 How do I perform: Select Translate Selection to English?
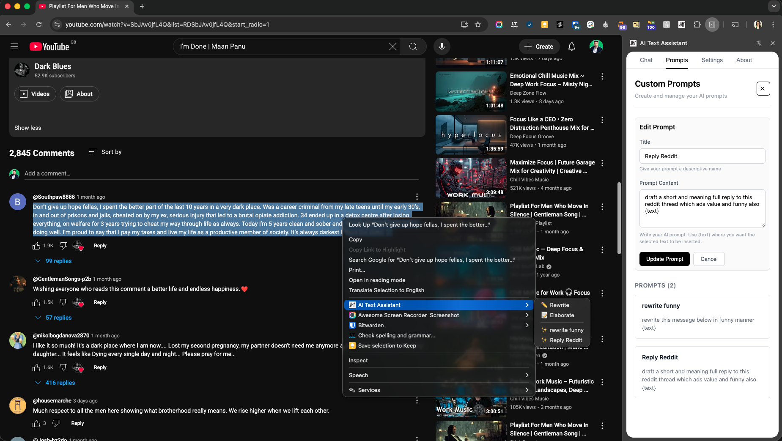tap(386, 290)
